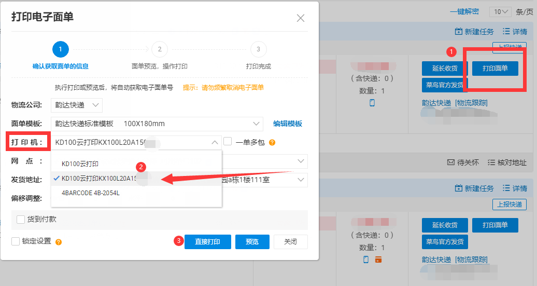Open the 物流公司 韵达快递 dropdown
537x286 pixels.
(77, 105)
